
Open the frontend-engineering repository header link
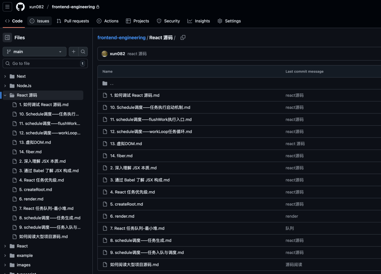point(73,7)
